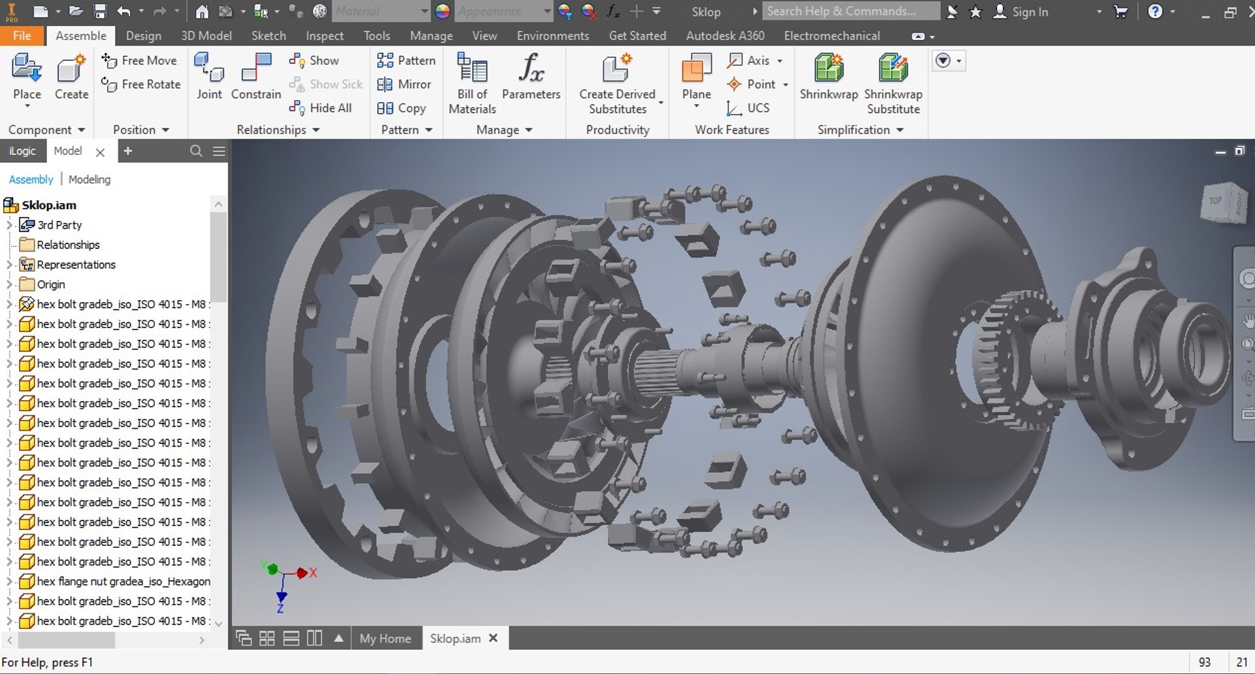Click the Joint tool
1255x674 pixels.
pos(209,77)
